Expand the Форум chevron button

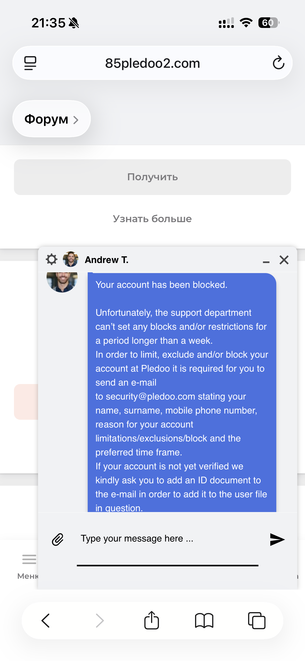tap(51, 119)
